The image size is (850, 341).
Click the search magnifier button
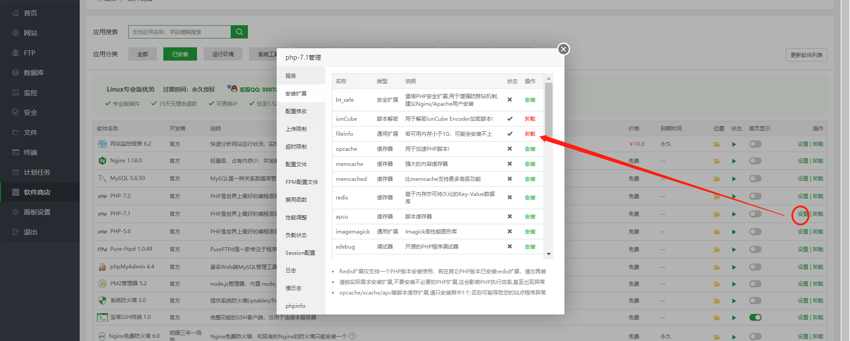(239, 32)
